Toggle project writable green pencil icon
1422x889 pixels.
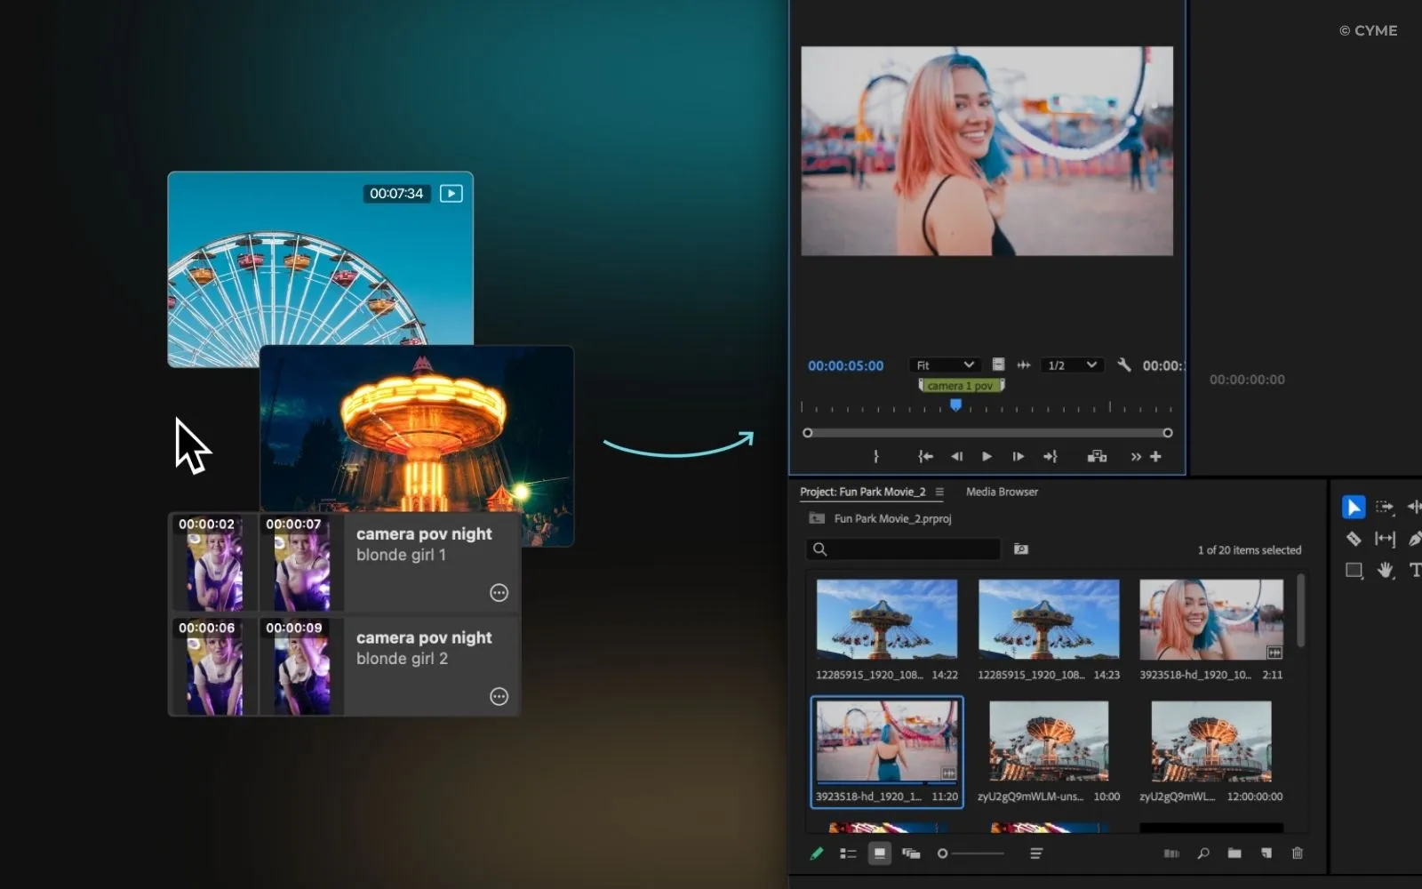[x=816, y=853]
